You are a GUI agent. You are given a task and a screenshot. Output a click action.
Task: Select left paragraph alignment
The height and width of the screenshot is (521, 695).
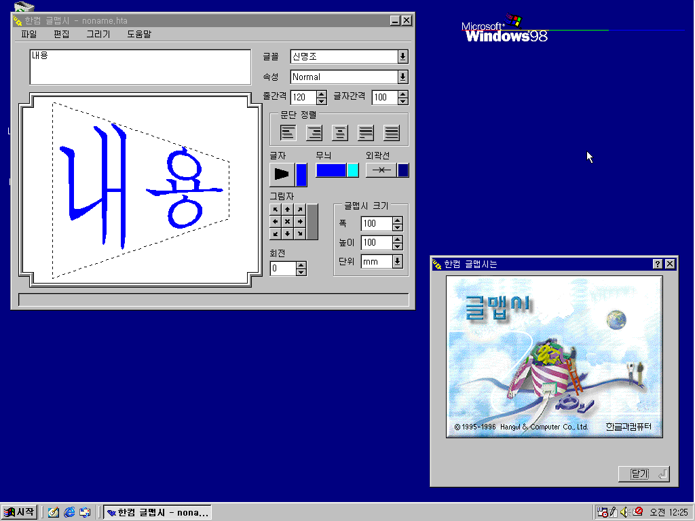pyautogui.click(x=288, y=132)
